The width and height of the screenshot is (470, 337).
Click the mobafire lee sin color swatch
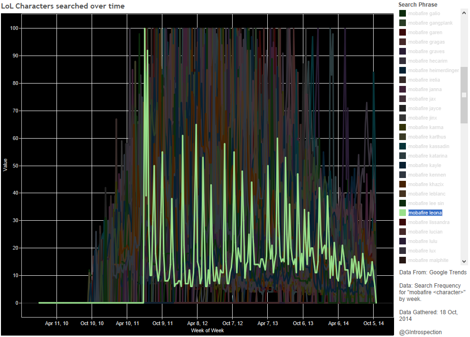403,203
